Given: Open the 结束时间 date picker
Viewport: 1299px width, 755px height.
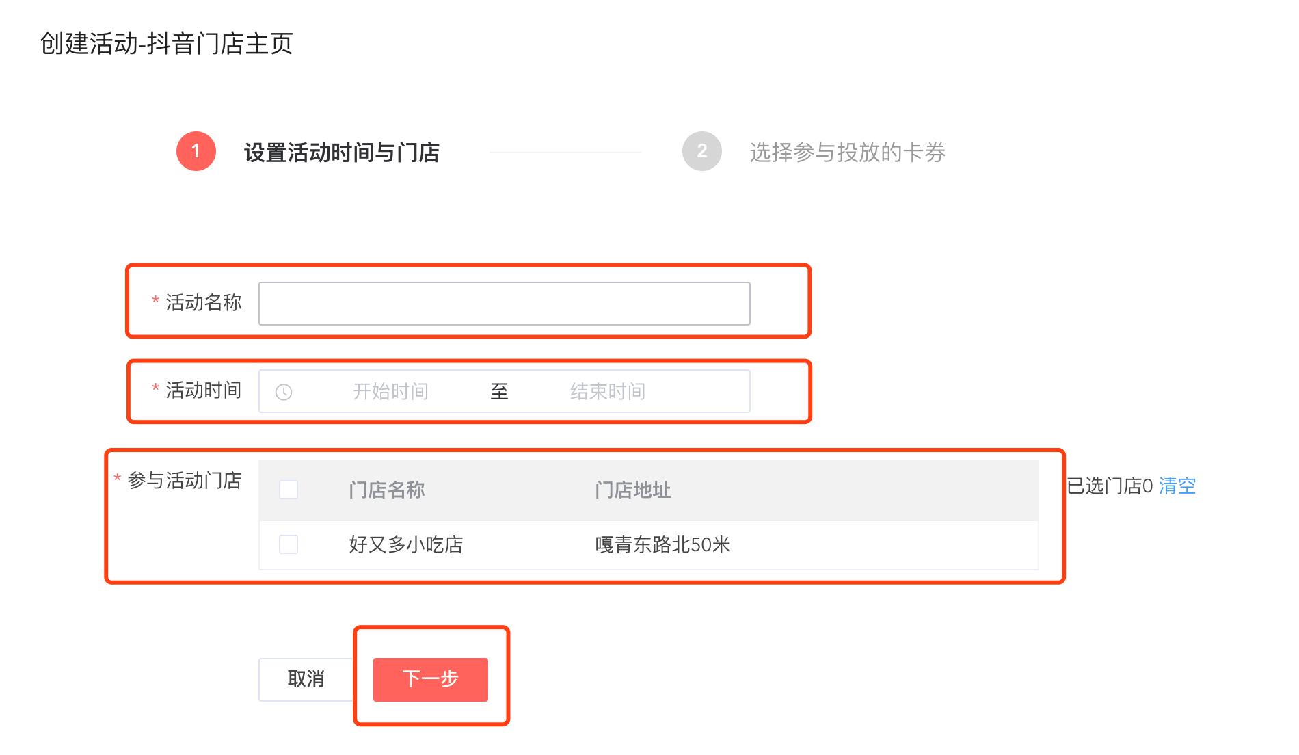Looking at the screenshot, I should coord(609,390).
